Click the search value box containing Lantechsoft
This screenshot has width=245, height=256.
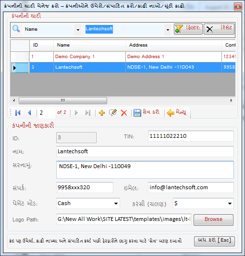(x=124, y=30)
